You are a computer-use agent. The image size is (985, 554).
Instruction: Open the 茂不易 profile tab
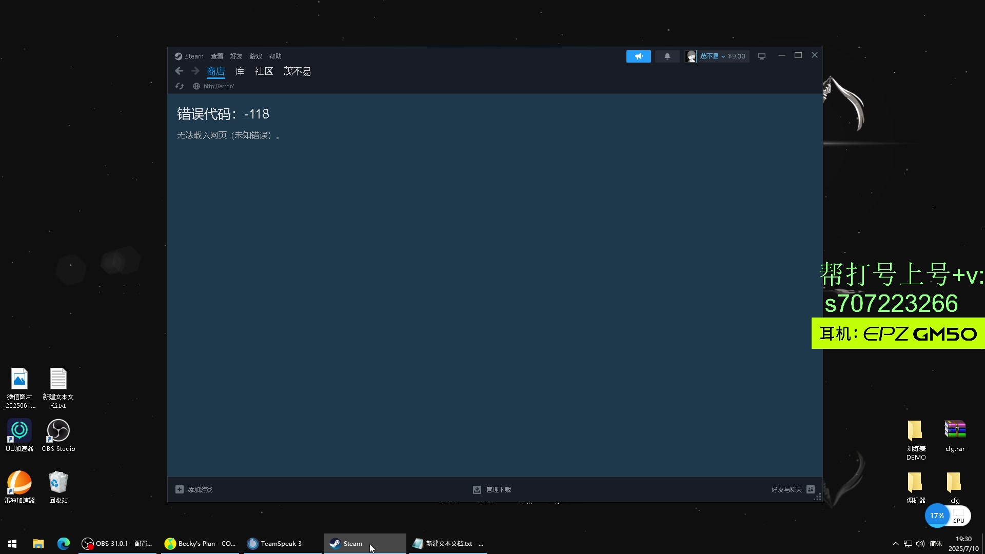(x=297, y=72)
